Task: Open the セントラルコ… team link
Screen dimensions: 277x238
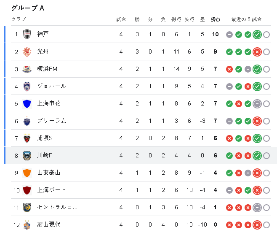Action: click(57, 207)
